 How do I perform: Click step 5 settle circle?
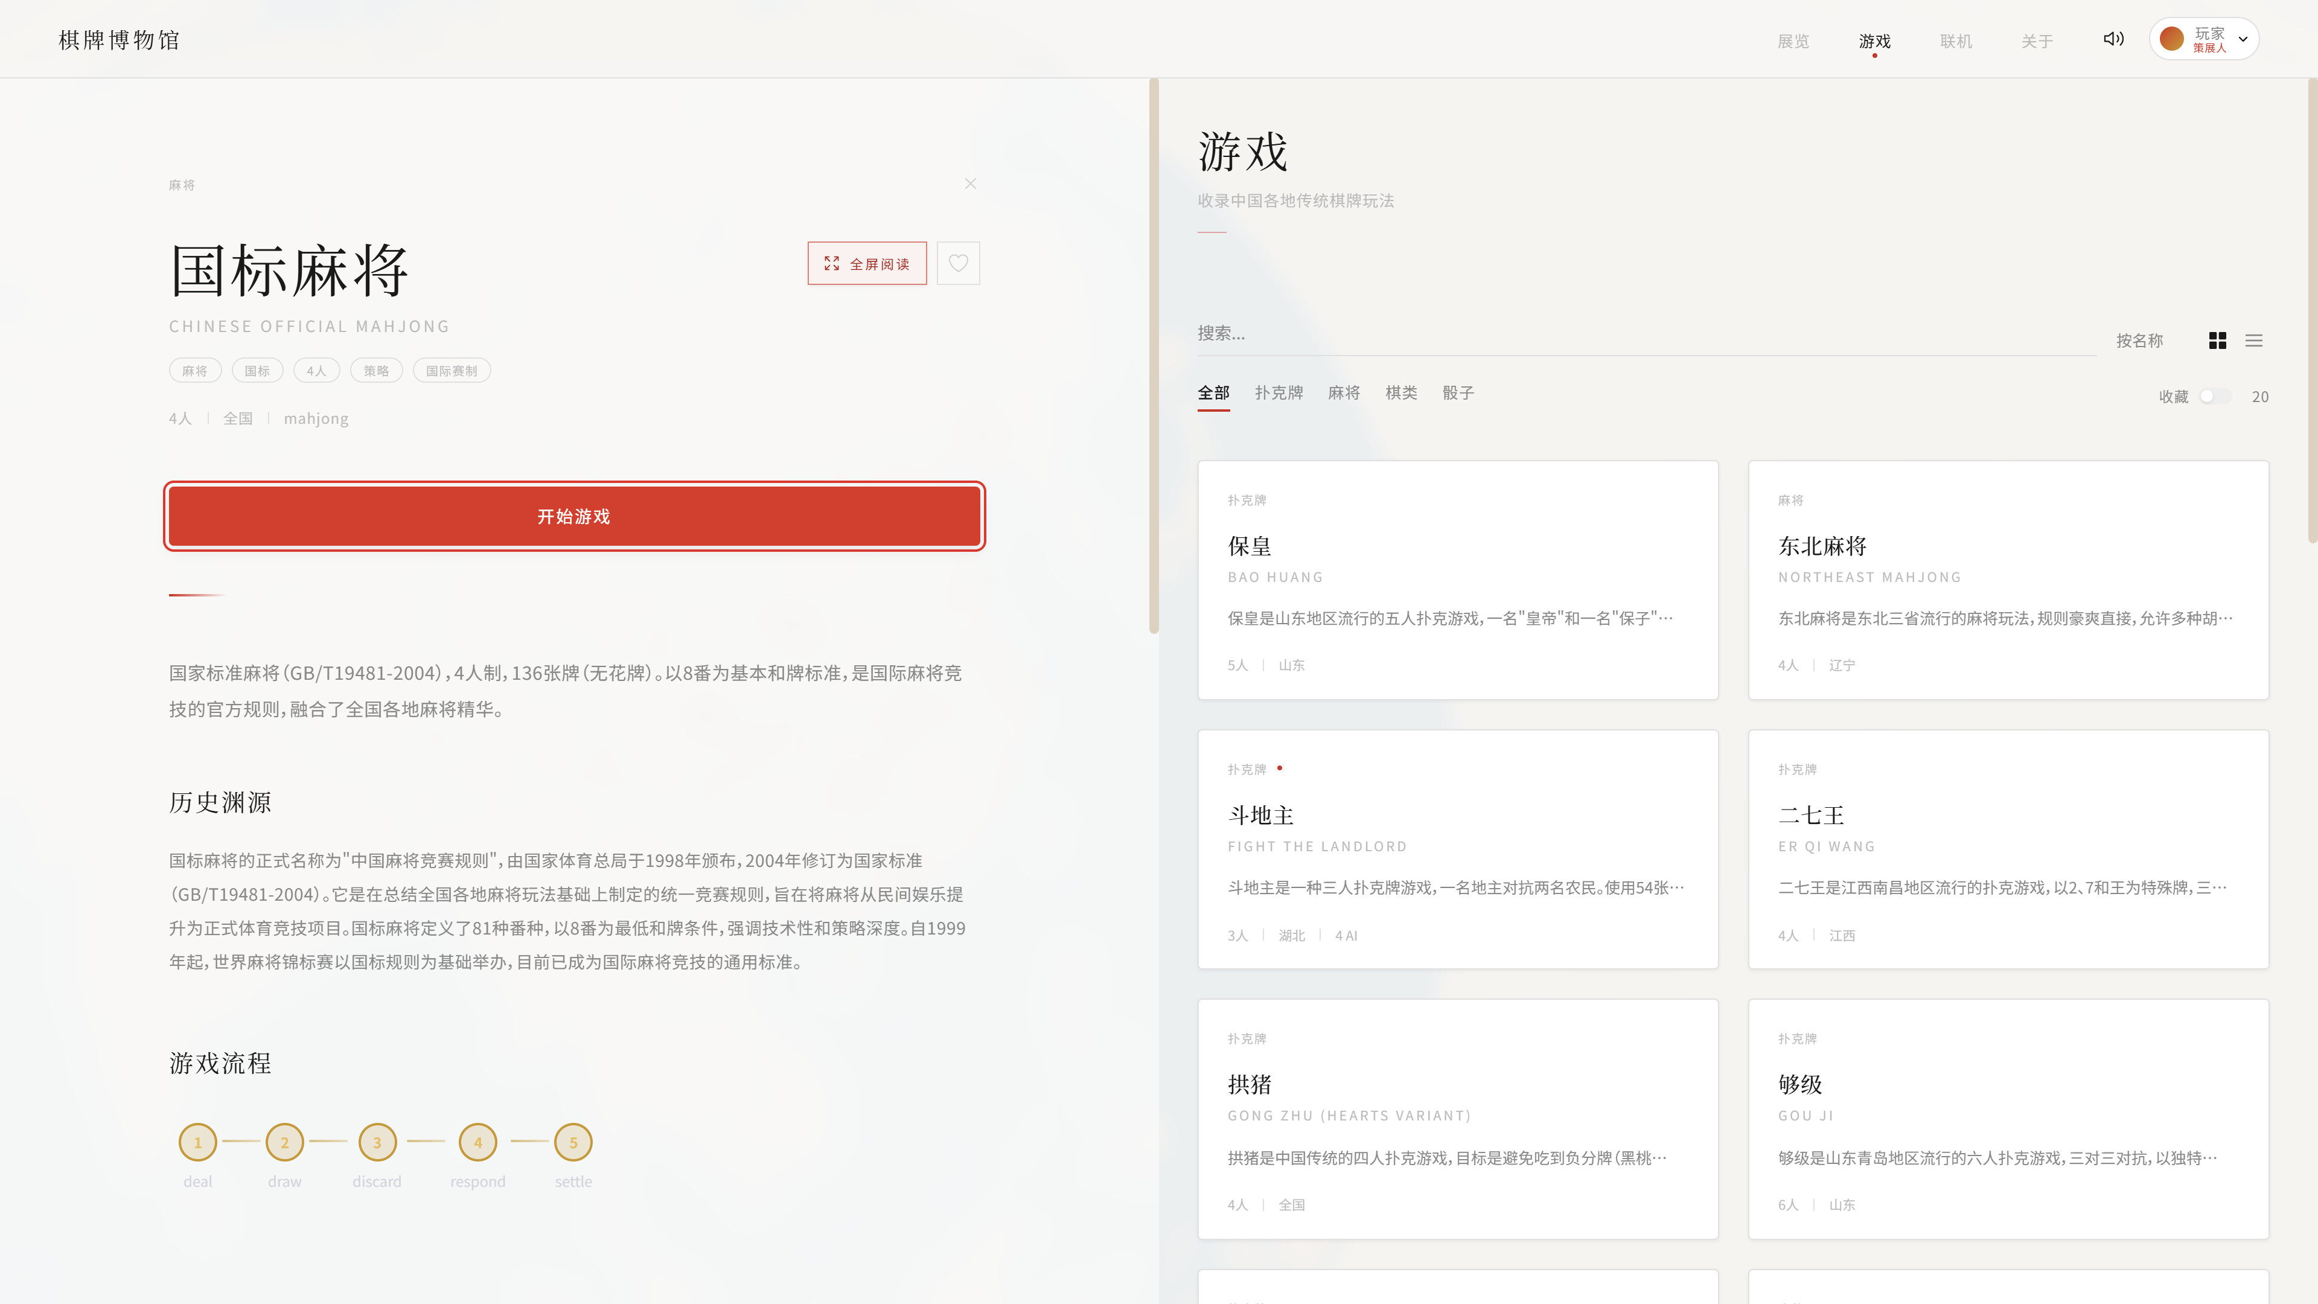(x=573, y=1142)
